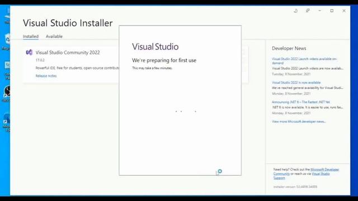Click 'This may take a few minutes.' text
The height and width of the screenshot is (201, 358).
tap(152, 68)
